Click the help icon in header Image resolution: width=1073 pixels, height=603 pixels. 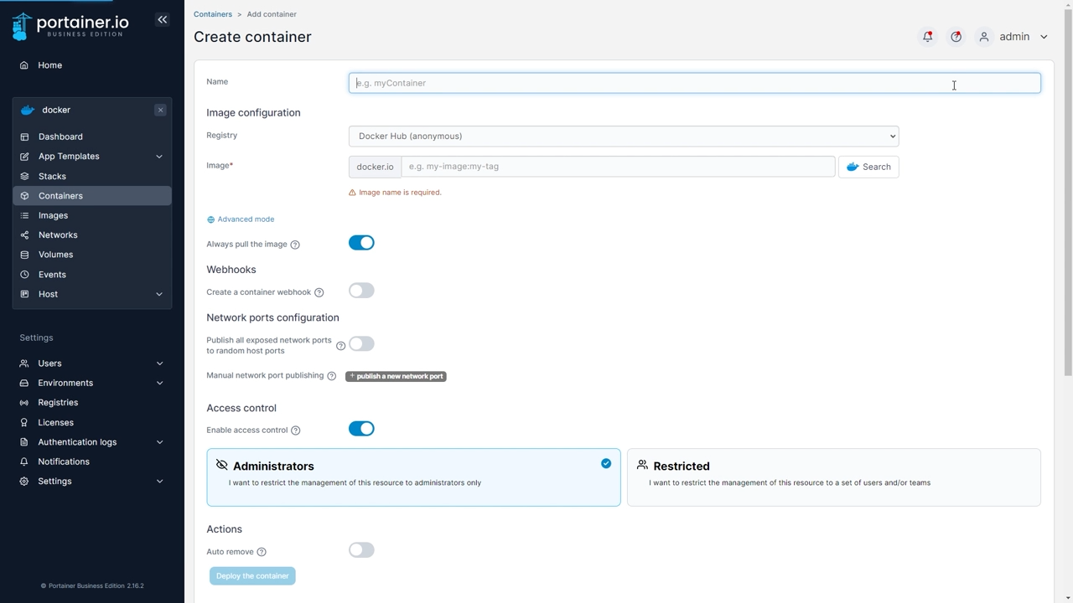956,37
